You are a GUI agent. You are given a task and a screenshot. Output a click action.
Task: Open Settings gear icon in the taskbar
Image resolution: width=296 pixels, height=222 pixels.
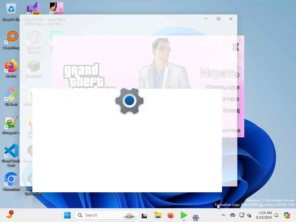pos(196,218)
